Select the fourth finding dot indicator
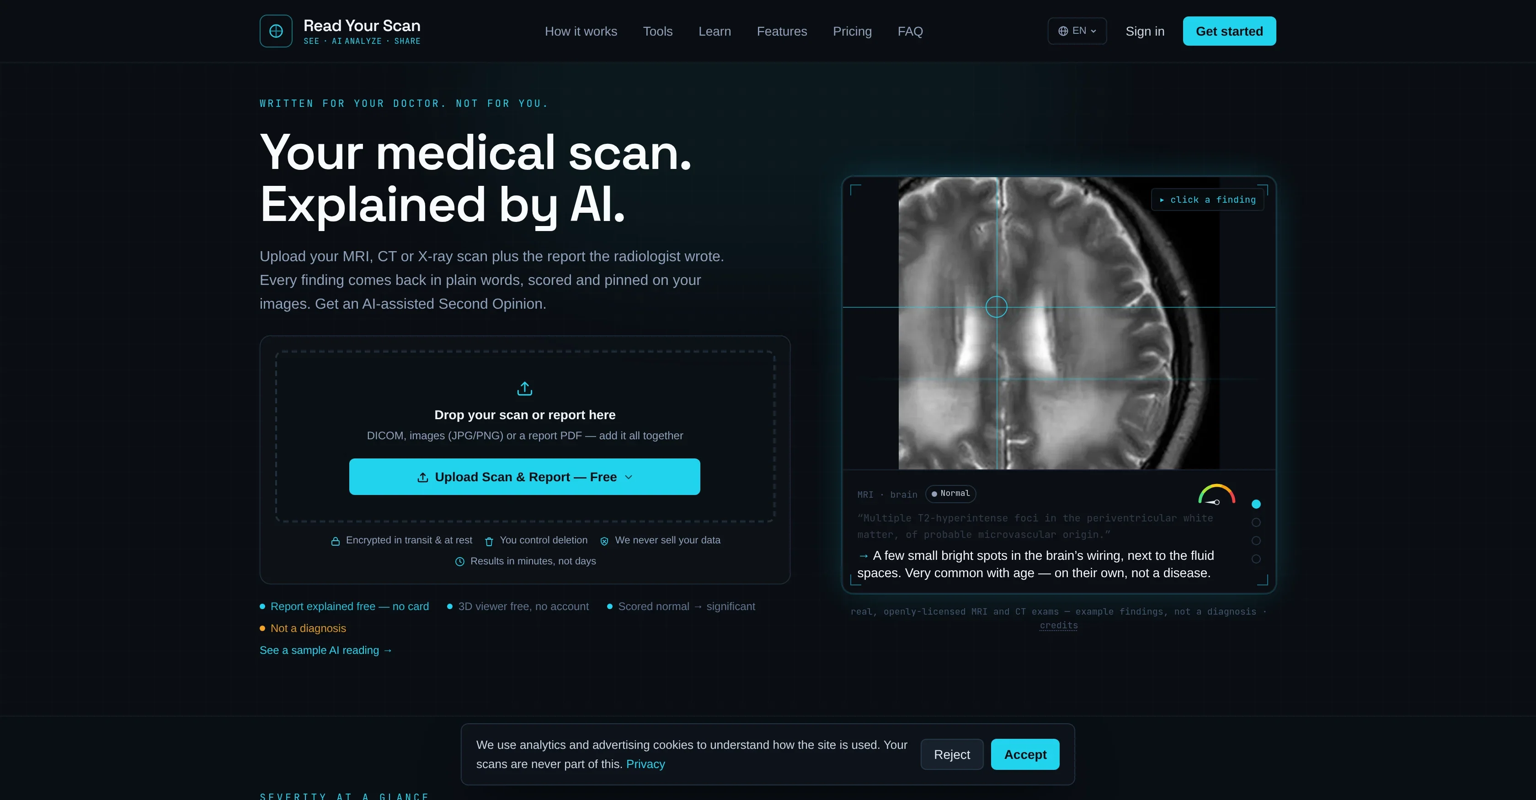Viewport: 1536px width, 800px height. [1256, 559]
